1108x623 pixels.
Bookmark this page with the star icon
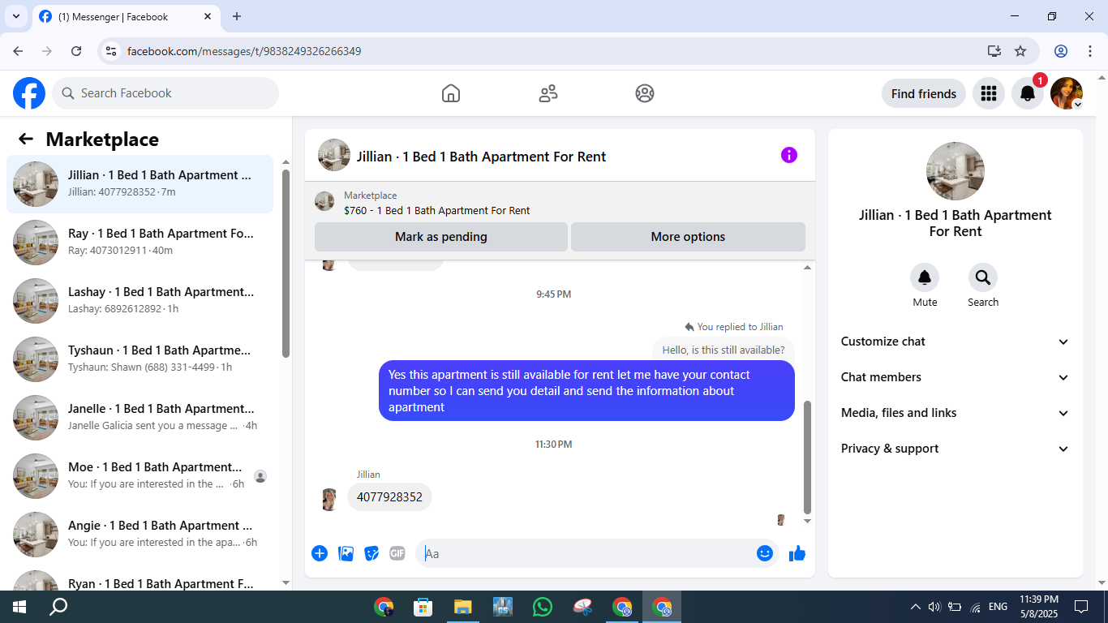tap(1020, 51)
